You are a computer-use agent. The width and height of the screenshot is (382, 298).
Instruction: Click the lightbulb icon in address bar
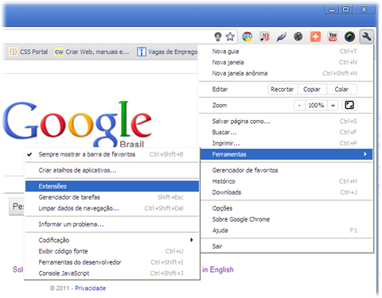point(218,37)
